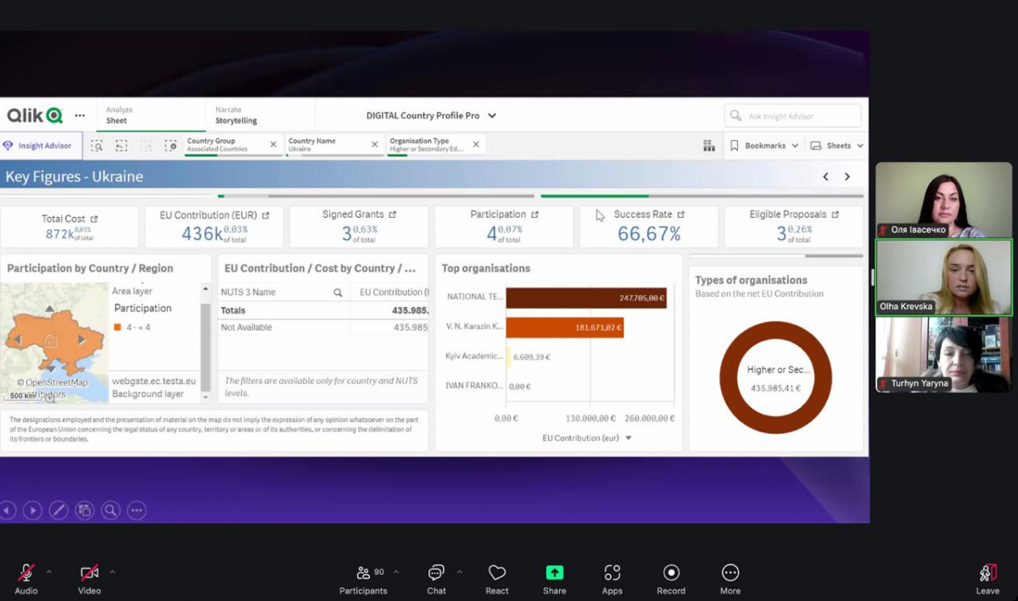This screenshot has height=601, width=1018.
Task: Open the Participants list
Action: coord(363,574)
